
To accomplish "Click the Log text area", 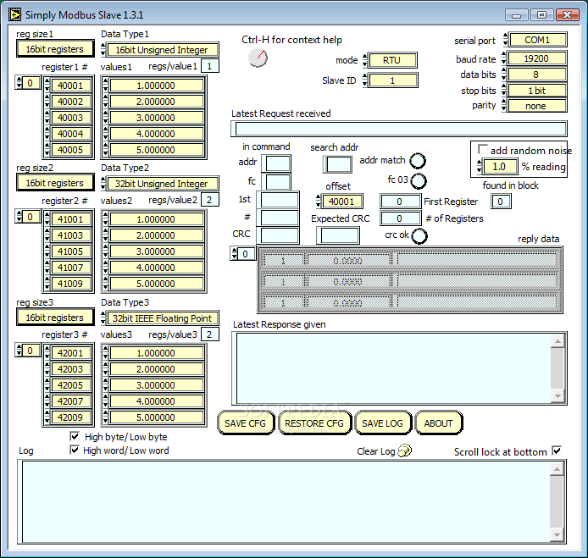I will (x=286, y=501).
